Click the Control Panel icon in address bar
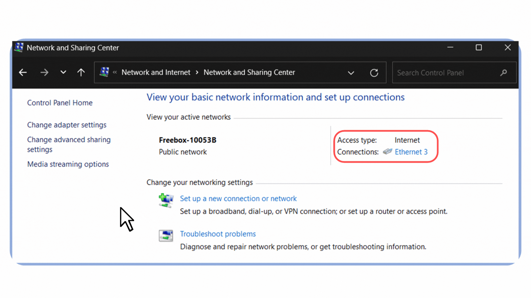 click(104, 72)
